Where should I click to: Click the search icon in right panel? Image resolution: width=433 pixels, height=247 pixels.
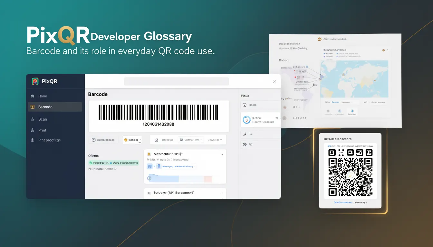coord(245,105)
